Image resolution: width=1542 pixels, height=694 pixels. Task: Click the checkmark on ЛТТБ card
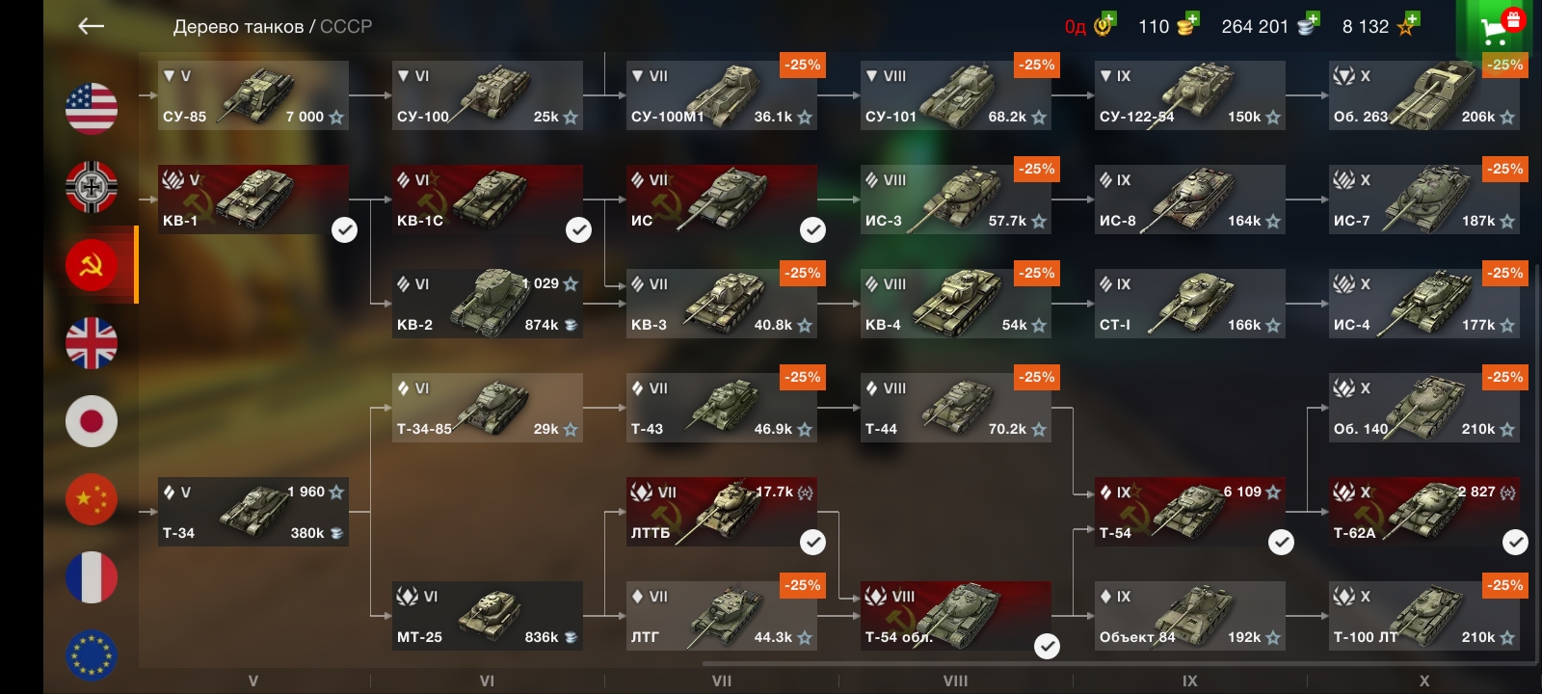click(x=812, y=542)
